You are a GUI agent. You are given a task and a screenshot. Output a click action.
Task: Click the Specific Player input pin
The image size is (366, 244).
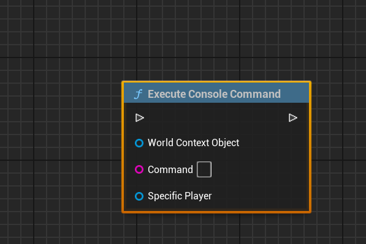[139, 196]
